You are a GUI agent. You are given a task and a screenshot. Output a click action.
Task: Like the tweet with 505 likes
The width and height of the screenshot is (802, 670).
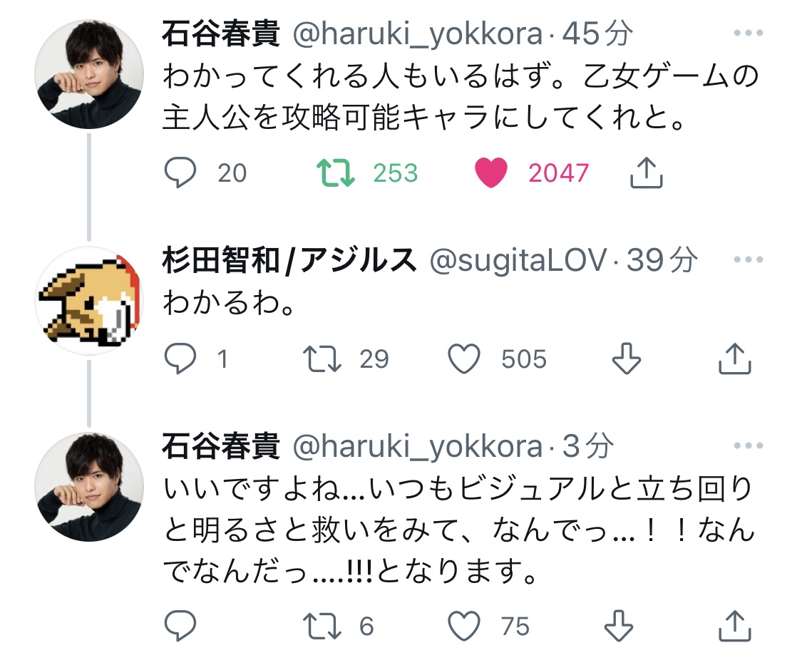(466, 359)
